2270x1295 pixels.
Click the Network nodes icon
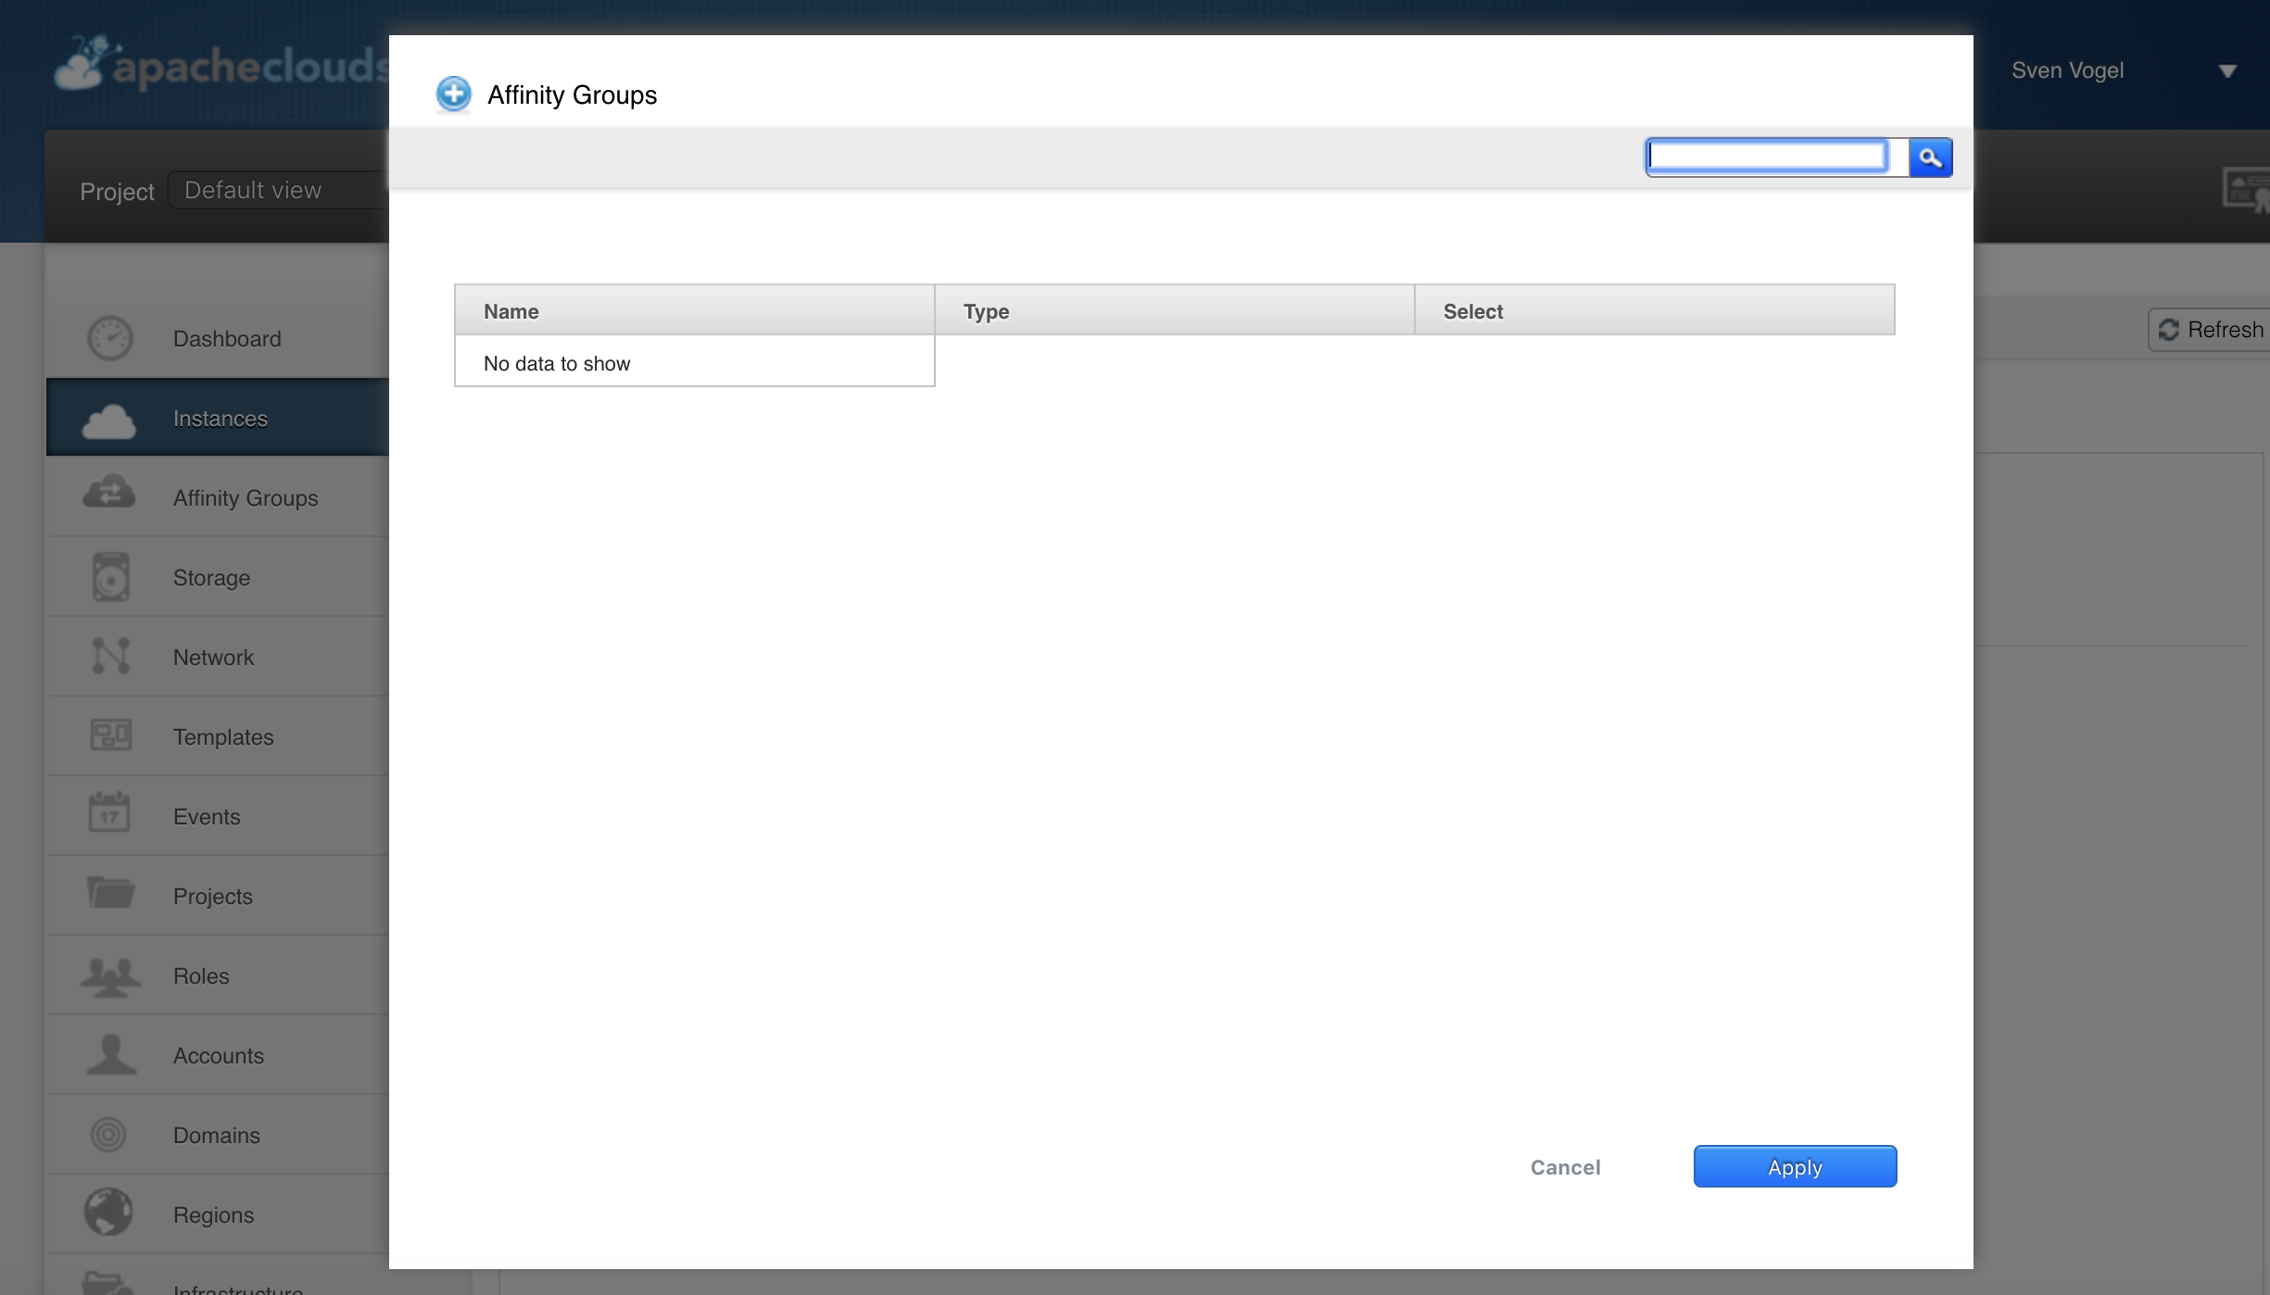click(110, 656)
